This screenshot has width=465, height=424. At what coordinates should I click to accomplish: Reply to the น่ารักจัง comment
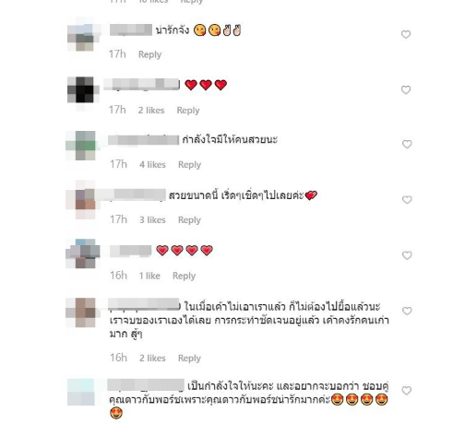click(149, 54)
